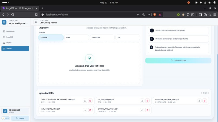
Task: Download civil_complete_rules.pdf
Action: (85, 110)
